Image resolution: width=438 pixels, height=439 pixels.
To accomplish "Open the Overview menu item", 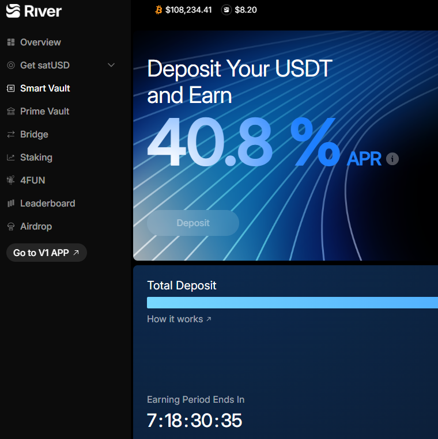I will point(40,42).
